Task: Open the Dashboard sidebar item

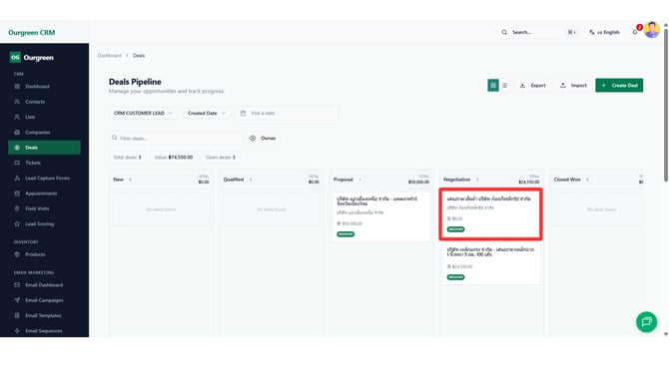Action: tap(37, 87)
